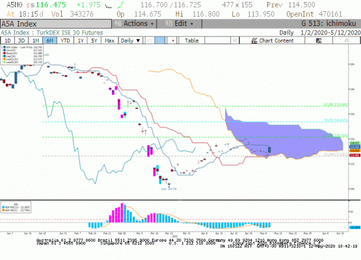Click the ADX ROC blue legend swatch

click(3, 207)
